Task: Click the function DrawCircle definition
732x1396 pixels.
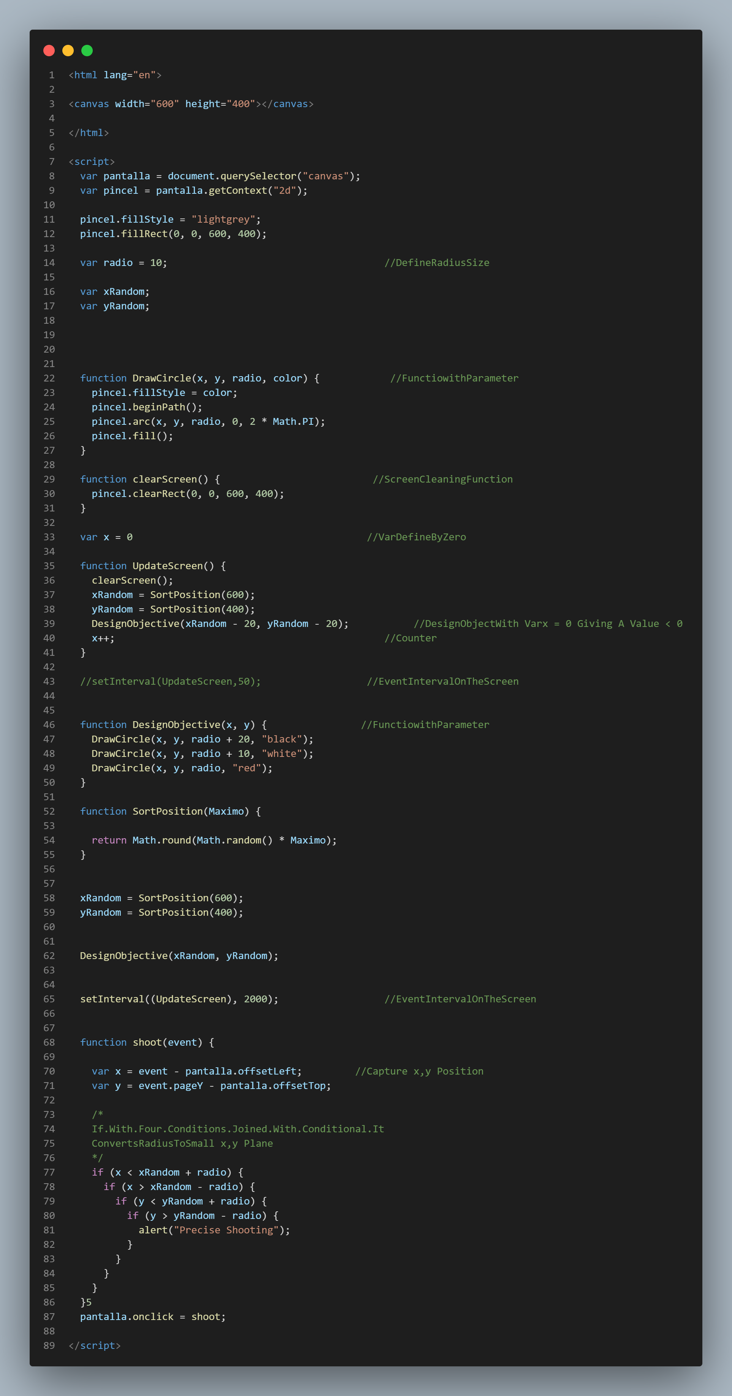Action: pyautogui.click(x=200, y=378)
